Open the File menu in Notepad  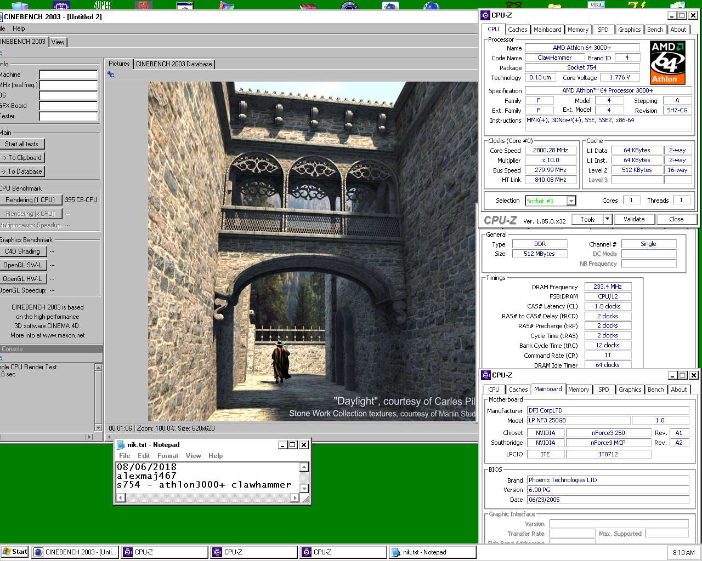[x=124, y=456]
